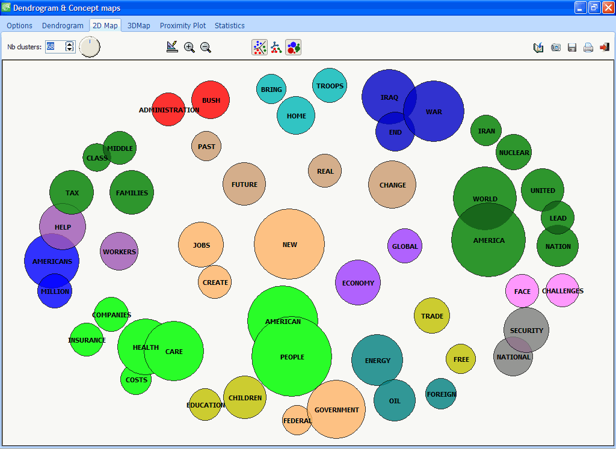Exit via the red arrow door icon
616x449 pixels.
(605, 47)
